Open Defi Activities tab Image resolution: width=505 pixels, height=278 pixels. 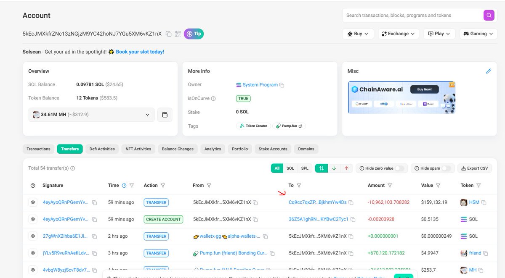point(102,149)
